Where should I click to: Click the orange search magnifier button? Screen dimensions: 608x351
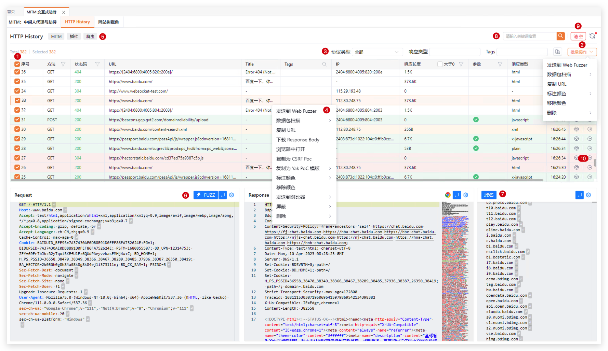(560, 36)
